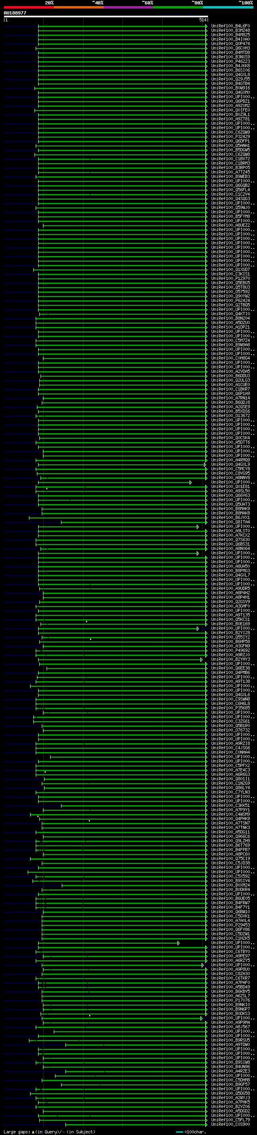
Task: Select hit label UniRef100_P17076
Action: coord(230,1000)
